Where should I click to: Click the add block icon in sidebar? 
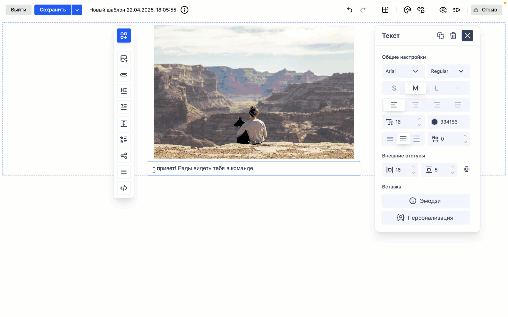click(x=124, y=36)
